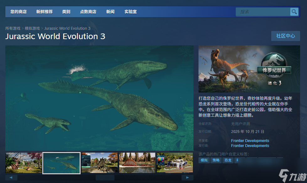Click the main mosasaur screenshot
307x183 pixels.
(x=99, y=98)
